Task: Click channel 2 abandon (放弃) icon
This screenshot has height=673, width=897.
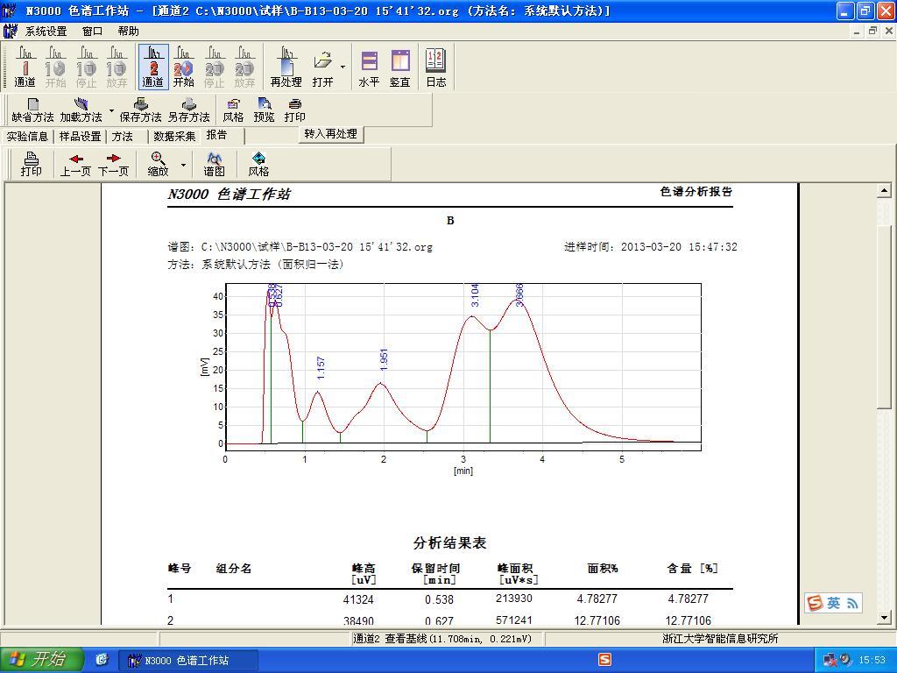Action: (245, 67)
